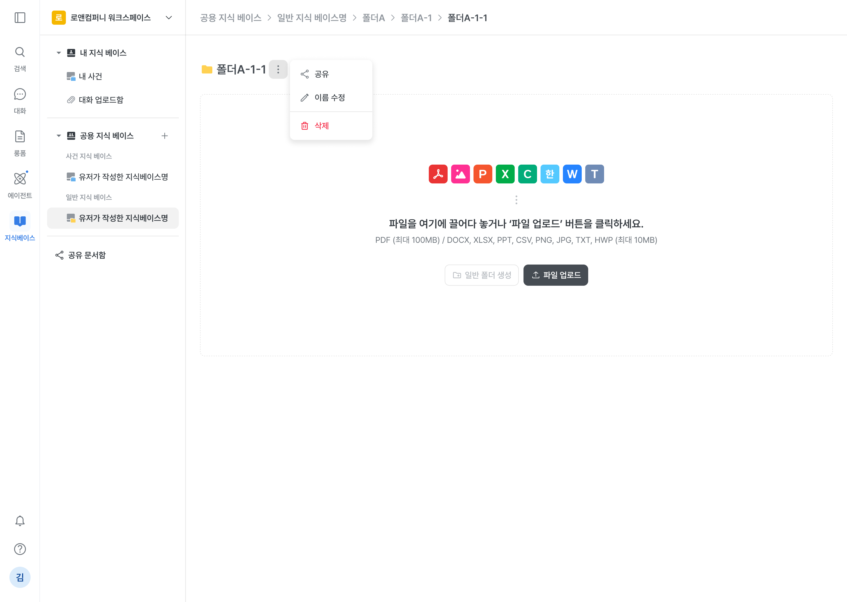The image size is (847, 602).
Task: Open selected 유저가 작성한 지식베이스명 under 일반 지식 베이스
Action: click(113, 218)
